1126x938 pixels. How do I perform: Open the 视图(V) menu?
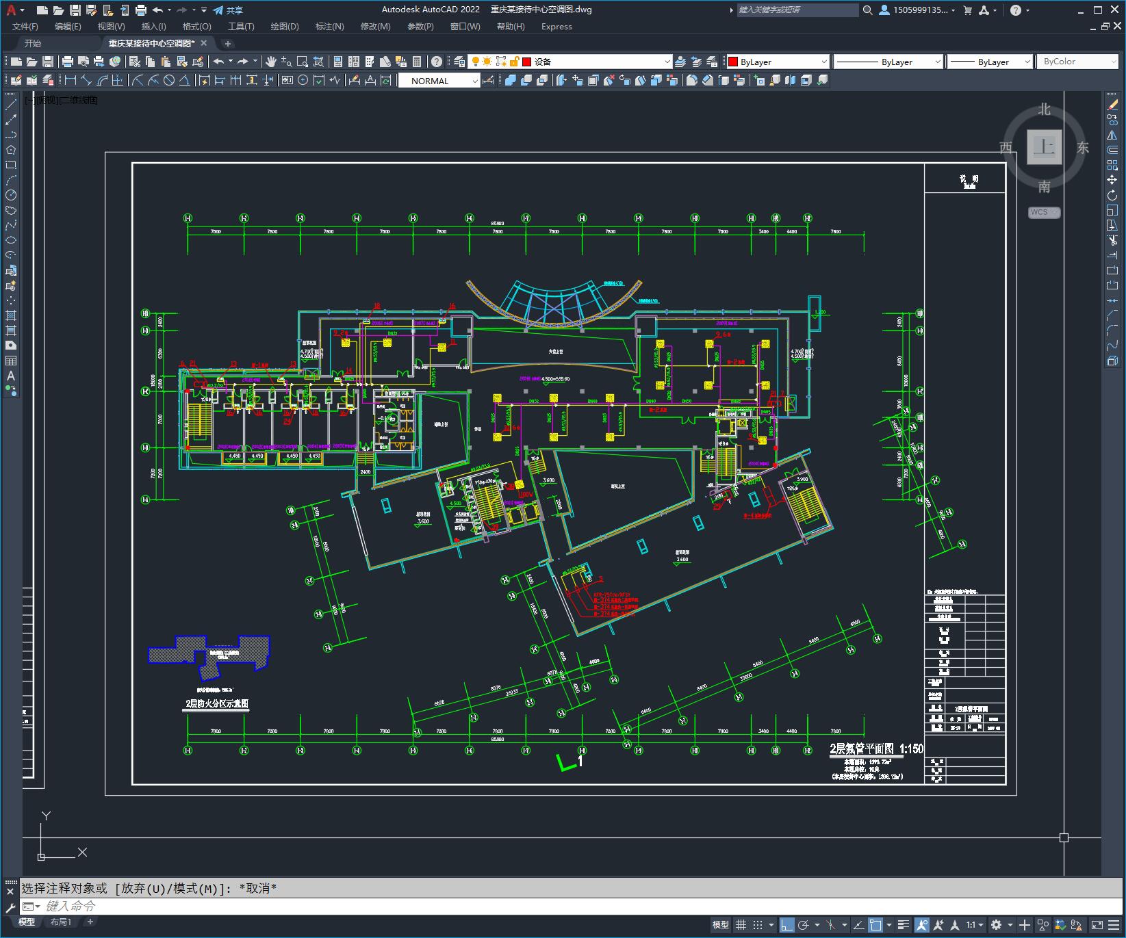(111, 26)
